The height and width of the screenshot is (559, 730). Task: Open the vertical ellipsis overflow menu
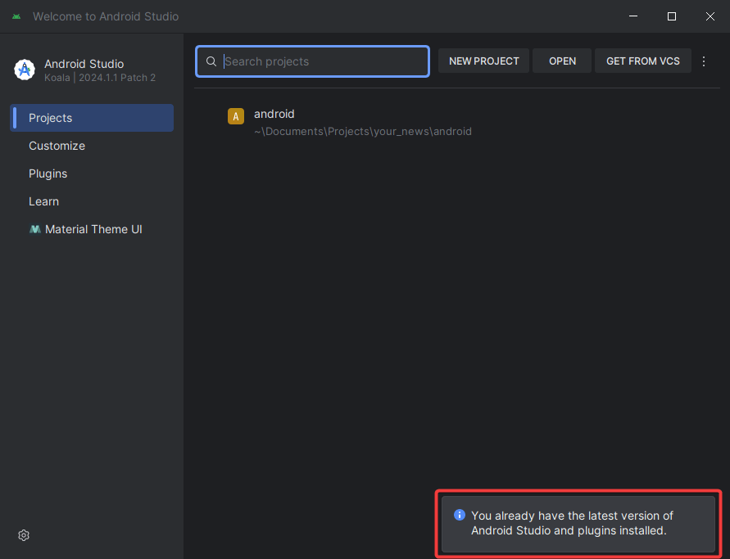tap(704, 61)
